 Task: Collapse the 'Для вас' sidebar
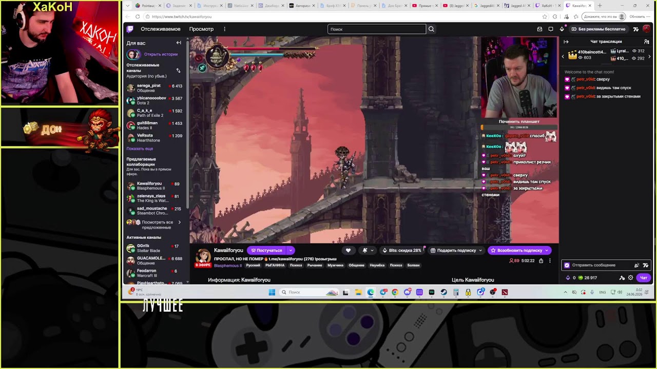point(179,43)
